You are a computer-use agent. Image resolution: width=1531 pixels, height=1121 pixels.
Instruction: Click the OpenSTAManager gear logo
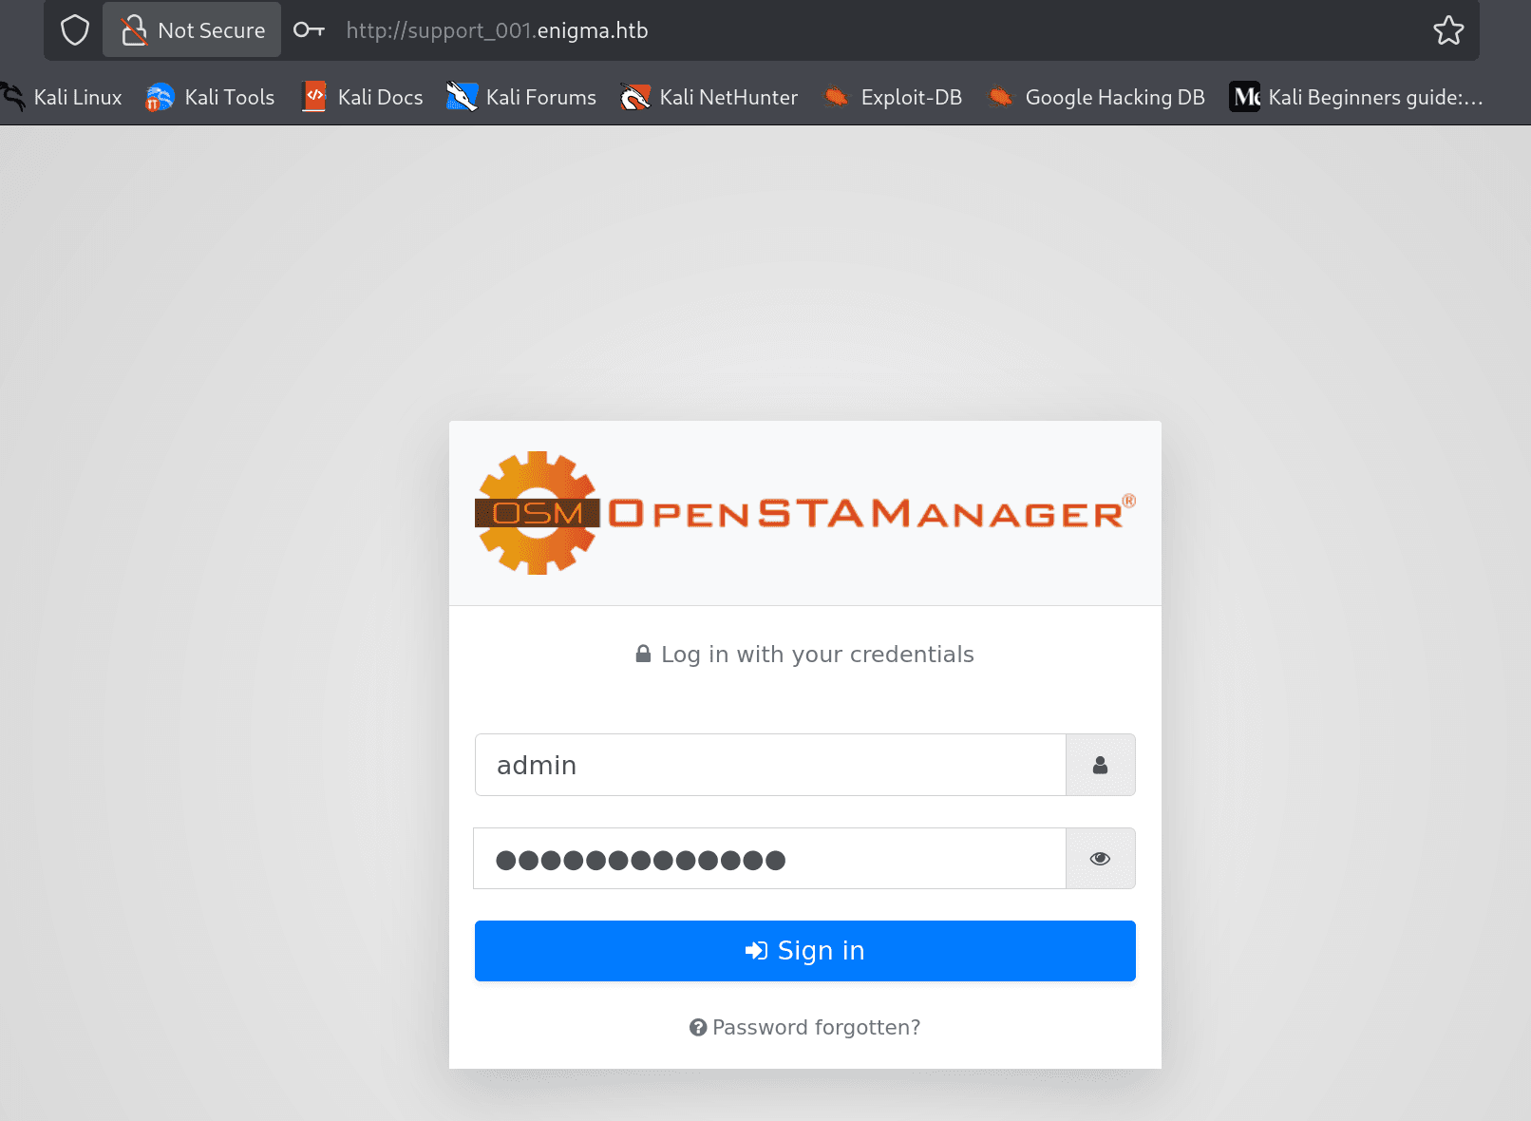tap(537, 513)
